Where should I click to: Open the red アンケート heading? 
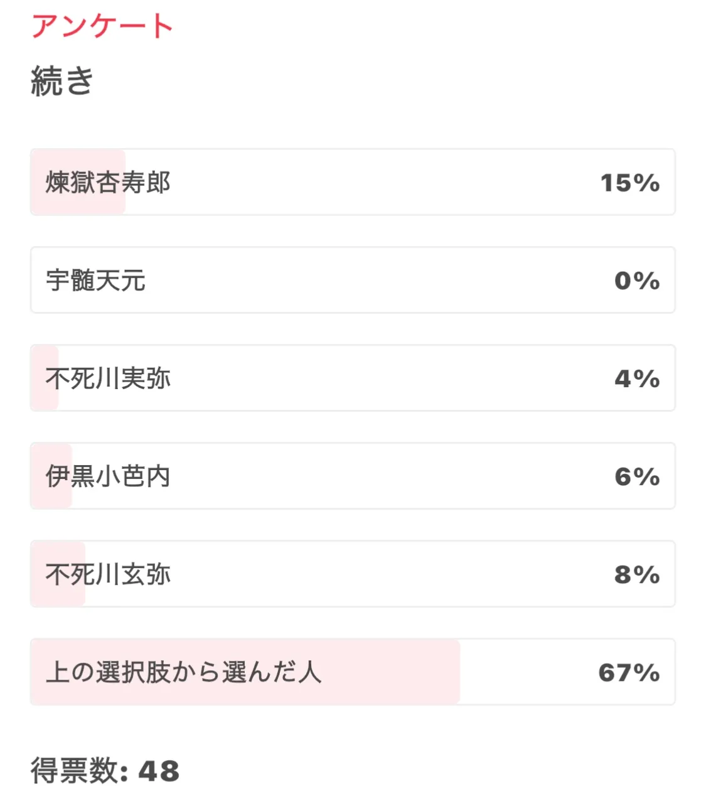point(102,26)
